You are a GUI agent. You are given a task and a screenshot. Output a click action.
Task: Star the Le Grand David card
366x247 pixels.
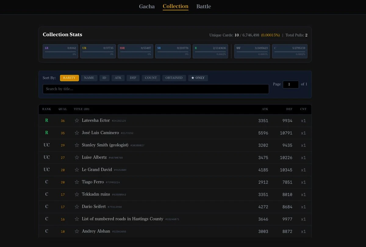[x=77, y=170]
